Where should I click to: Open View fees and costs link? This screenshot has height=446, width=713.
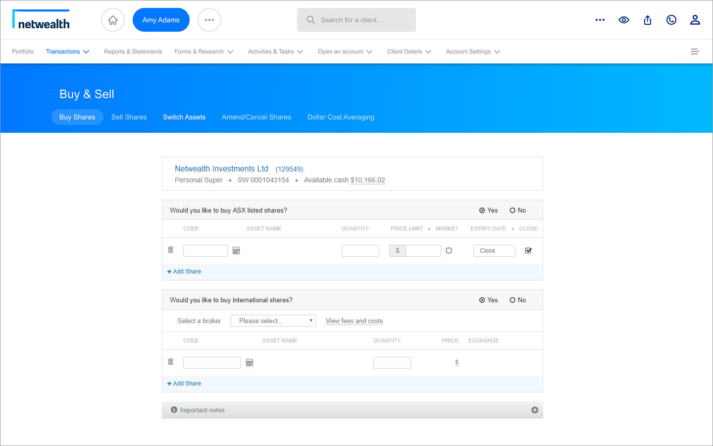[355, 321]
